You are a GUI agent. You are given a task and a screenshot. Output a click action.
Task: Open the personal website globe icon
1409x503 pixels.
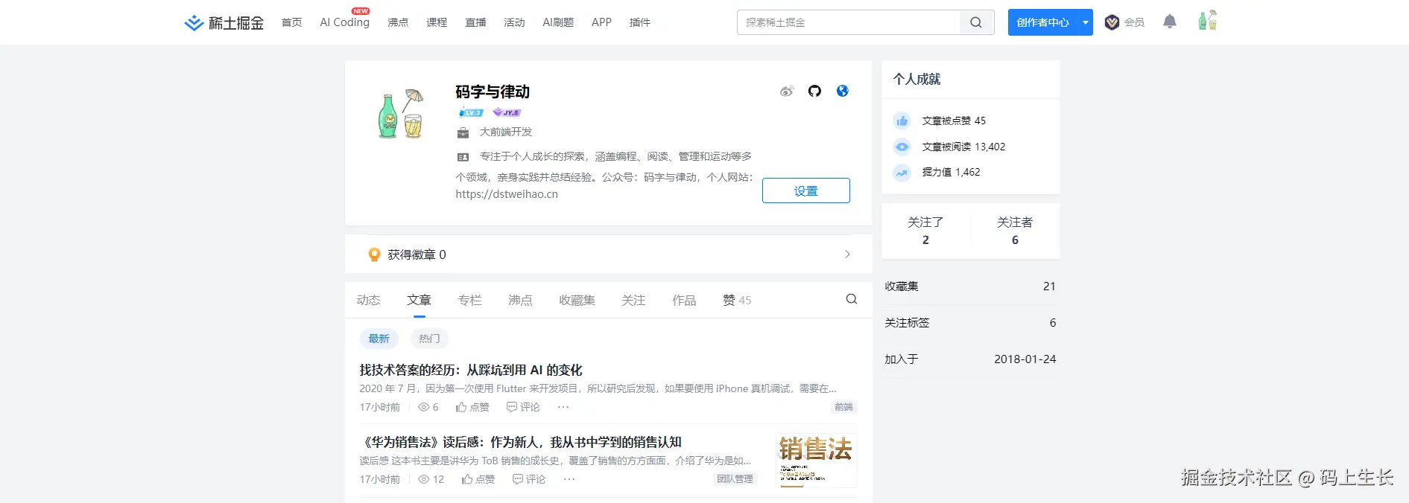843,91
